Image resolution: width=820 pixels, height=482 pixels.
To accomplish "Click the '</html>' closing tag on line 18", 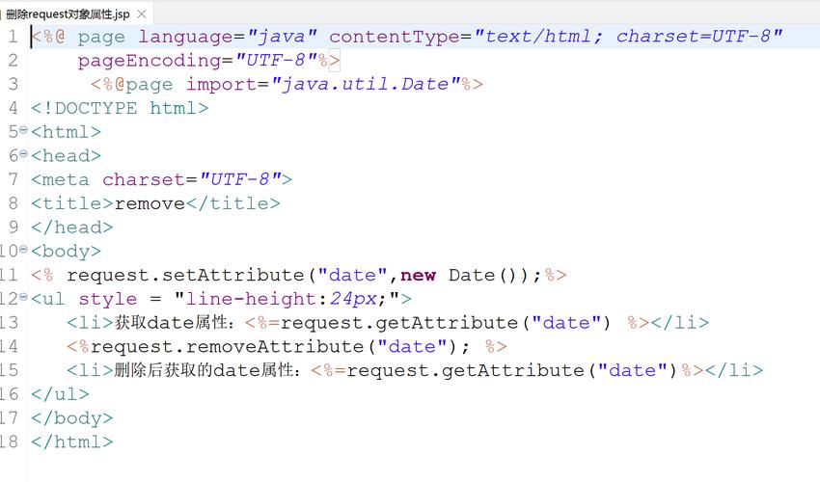I will [71, 442].
